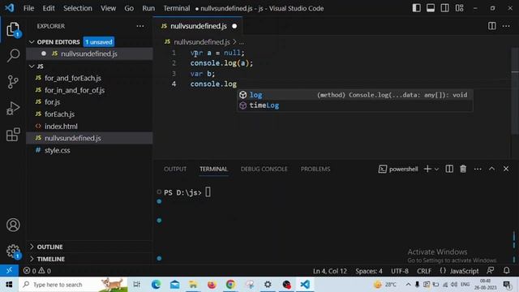Switch to the OUTPUT panel tab
The image size is (519, 292).
point(175,169)
